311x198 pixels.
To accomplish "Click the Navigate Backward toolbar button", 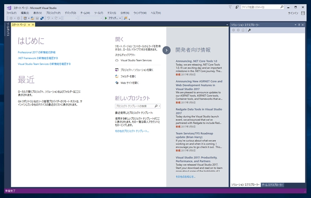I will [11, 18].
